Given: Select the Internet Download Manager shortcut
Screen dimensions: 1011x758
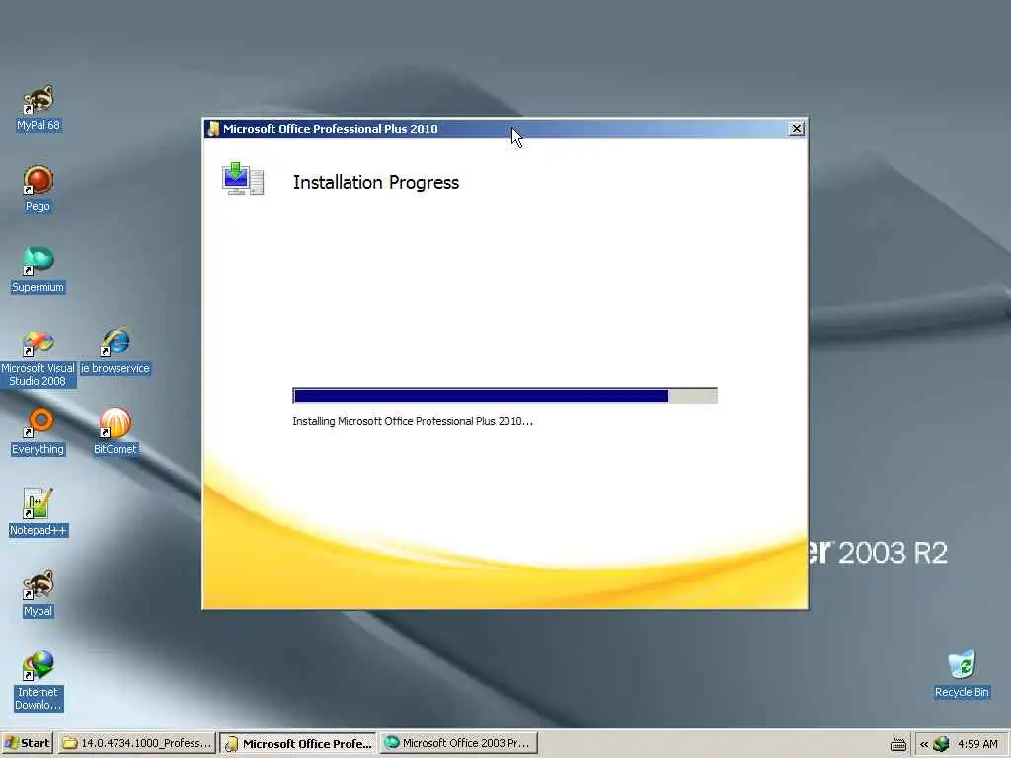Looking at the screenshot, I should tap(39, 681).
